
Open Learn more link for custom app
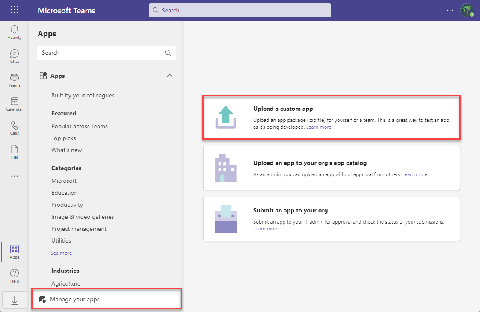(x=319, y=127)
